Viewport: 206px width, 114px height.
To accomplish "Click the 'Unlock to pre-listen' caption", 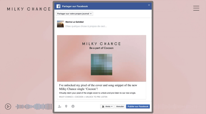I will point(96,97).
